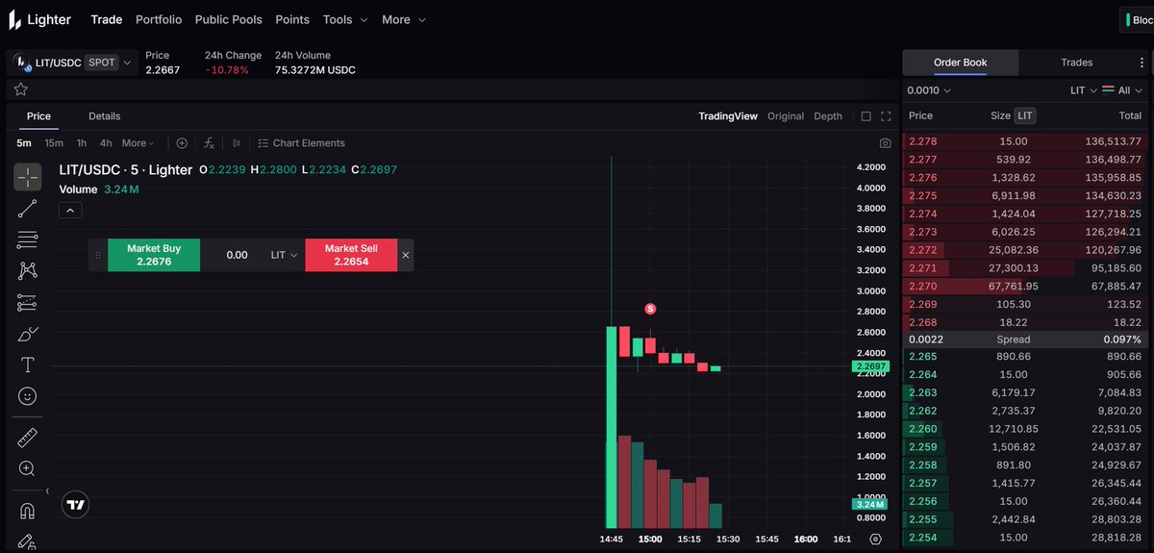Open the Portfolio page
This screenshot has height=553, width=1154.
point(159,19)
